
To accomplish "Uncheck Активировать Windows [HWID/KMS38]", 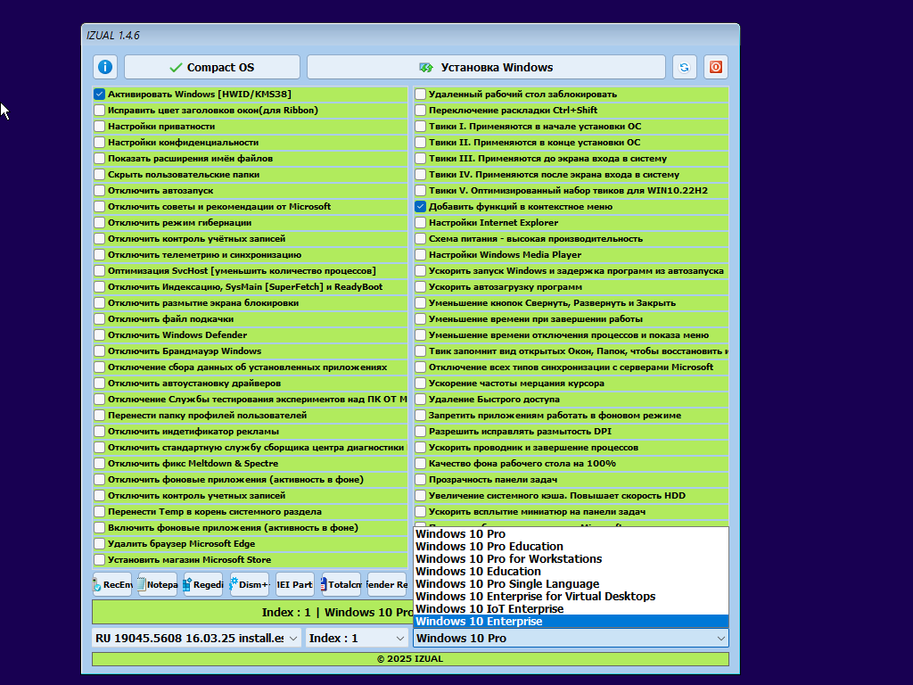I will click(x=100, y=94).
